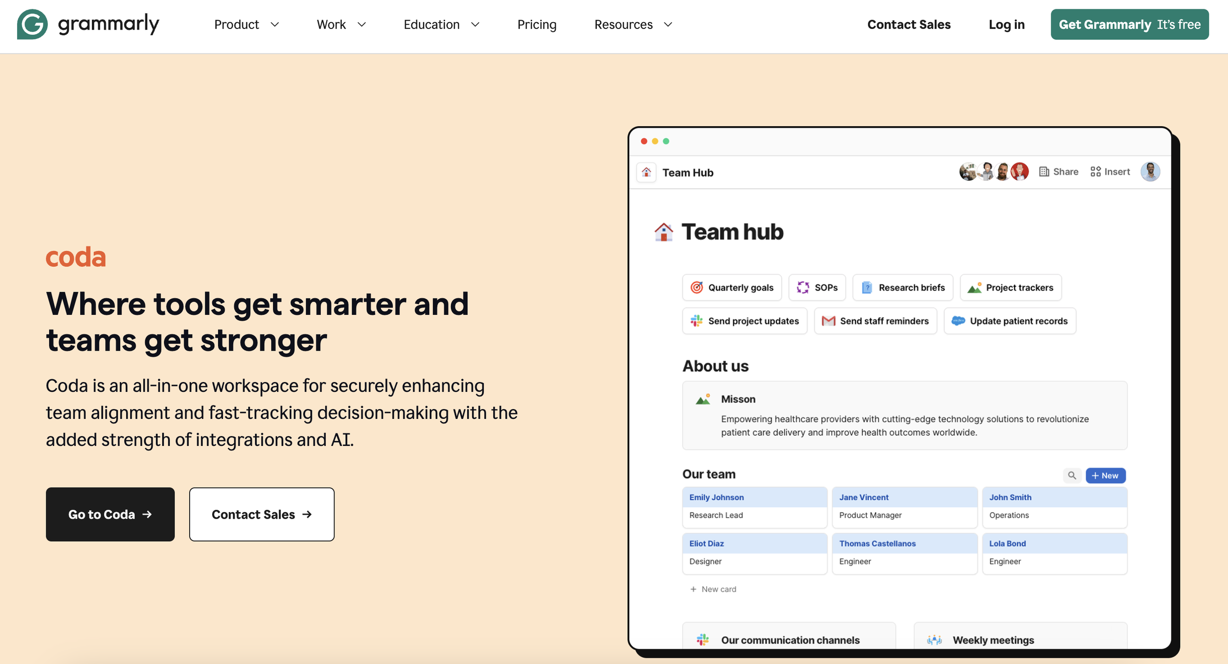
Task: Click the Gmail icon on Send staff reminders
Action: pos(828,321)
